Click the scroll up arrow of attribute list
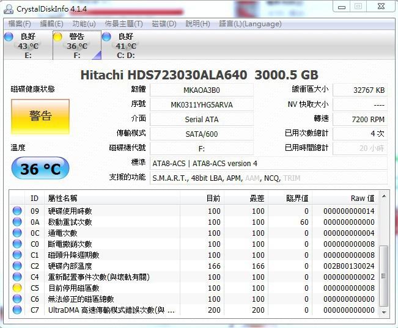Screen dimensions: 398x328 tap(384, 196)
